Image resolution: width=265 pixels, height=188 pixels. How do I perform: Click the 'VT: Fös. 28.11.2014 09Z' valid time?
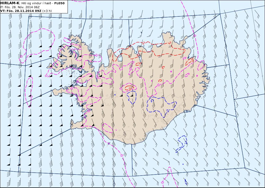click(x=21, y=11)
